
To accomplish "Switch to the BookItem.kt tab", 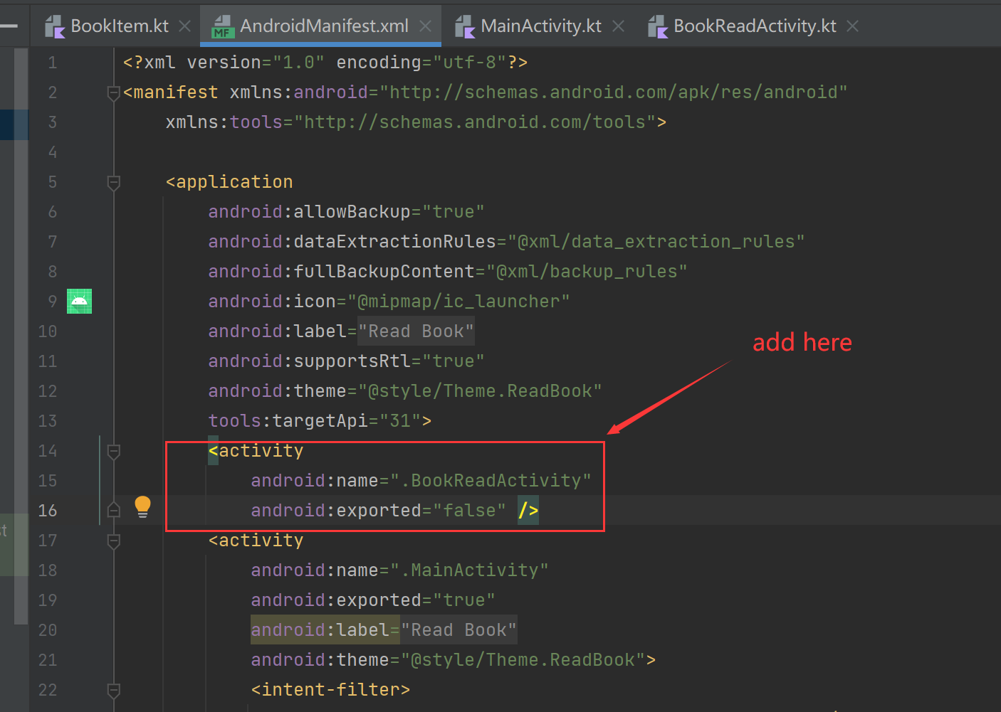I will [x=119, y=26].
